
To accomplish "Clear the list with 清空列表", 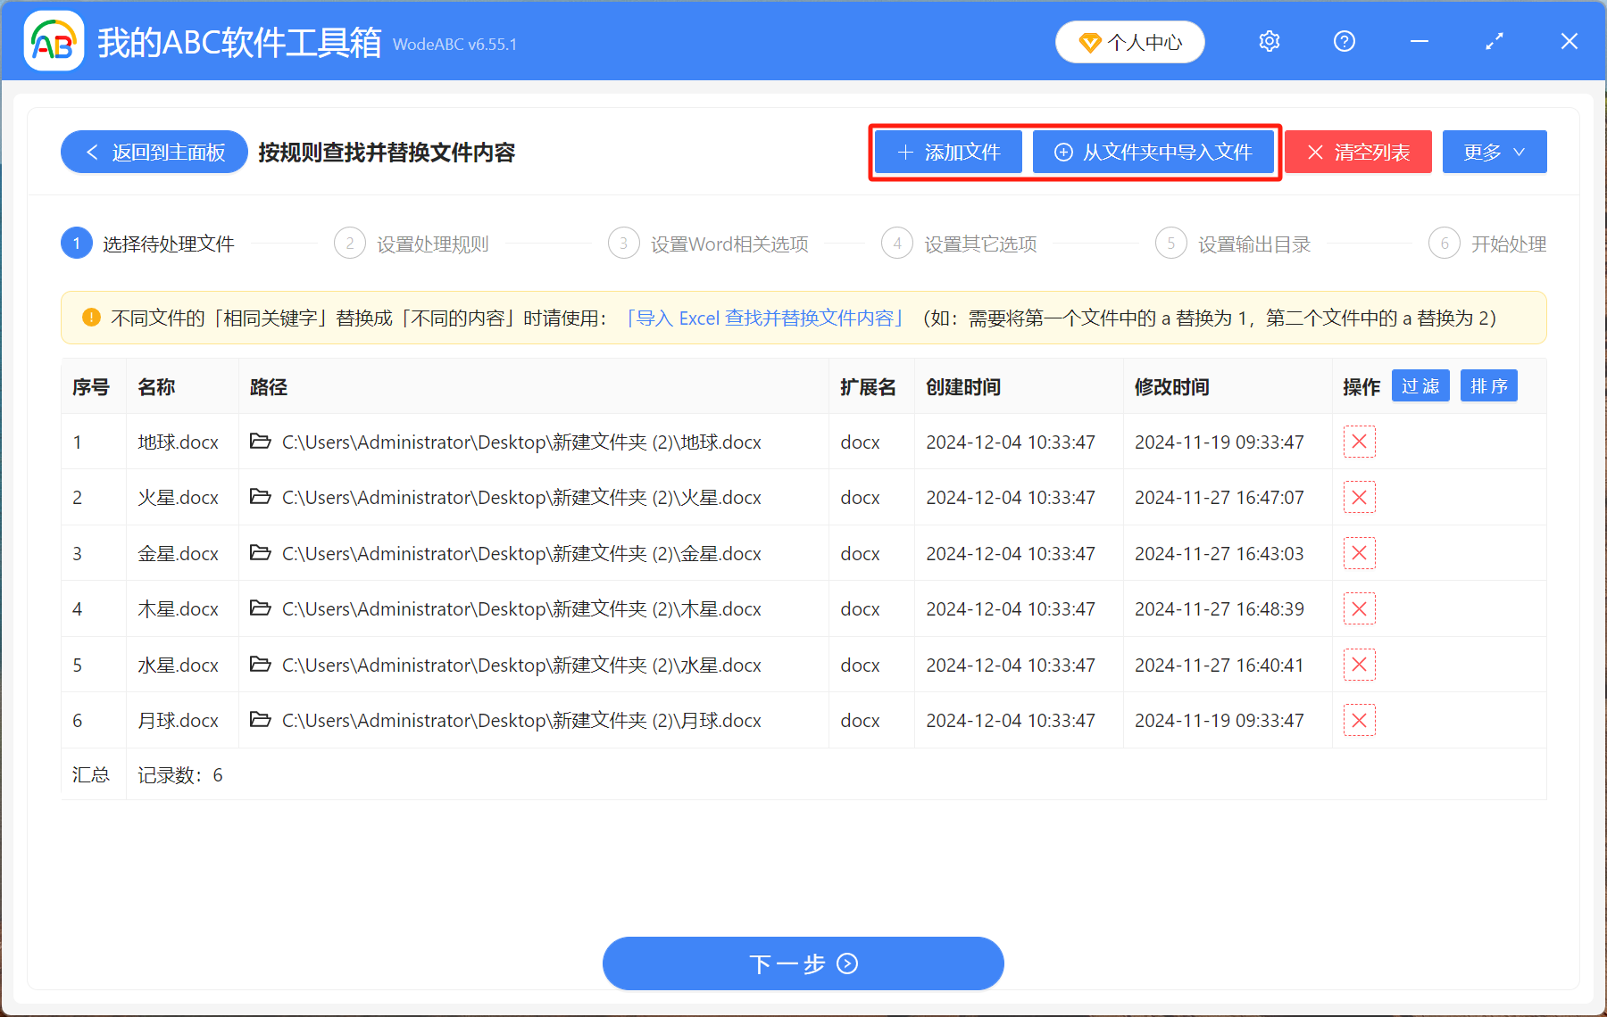I will (1358, 153).
